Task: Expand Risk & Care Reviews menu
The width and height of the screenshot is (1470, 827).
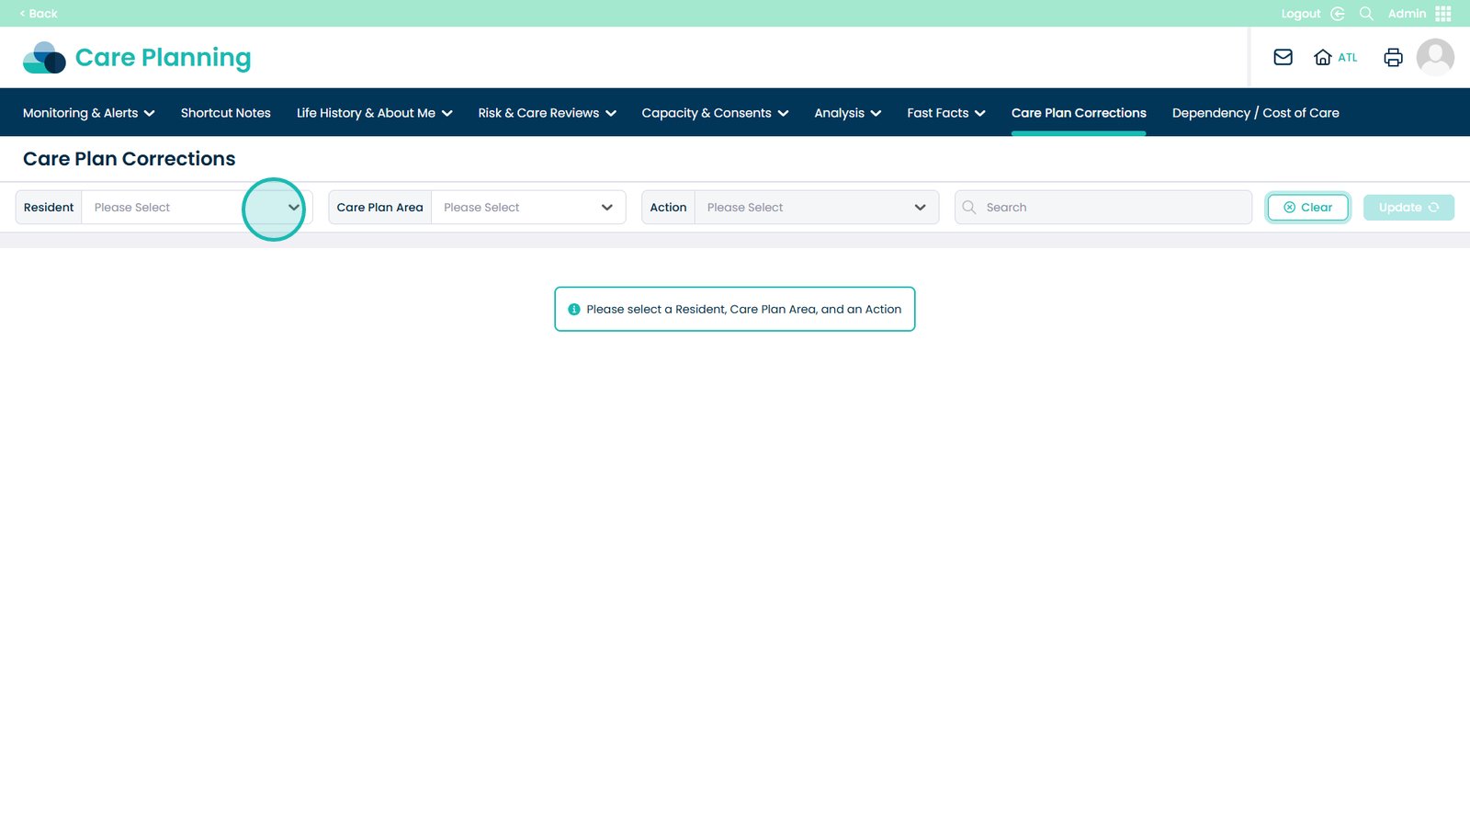Action: click(548, 113)
